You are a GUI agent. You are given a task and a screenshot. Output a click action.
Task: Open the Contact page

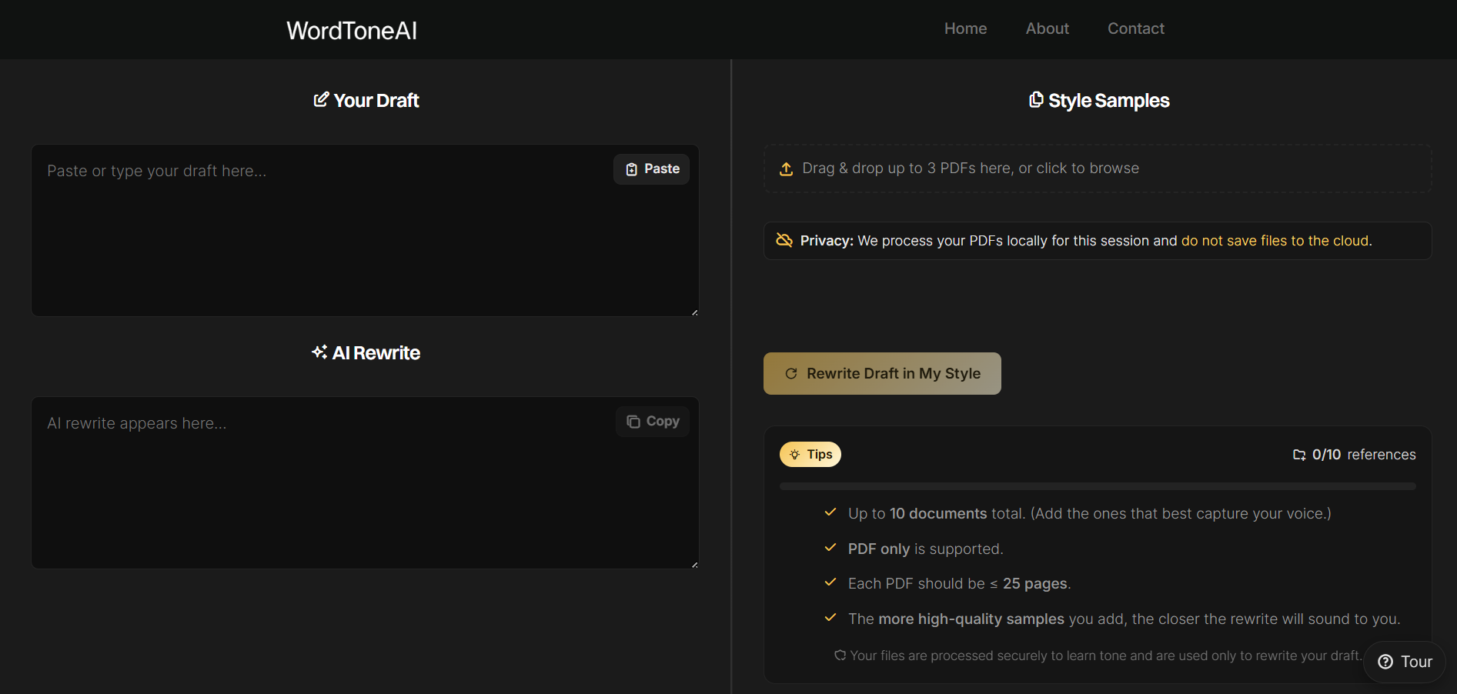(1135, 28)
